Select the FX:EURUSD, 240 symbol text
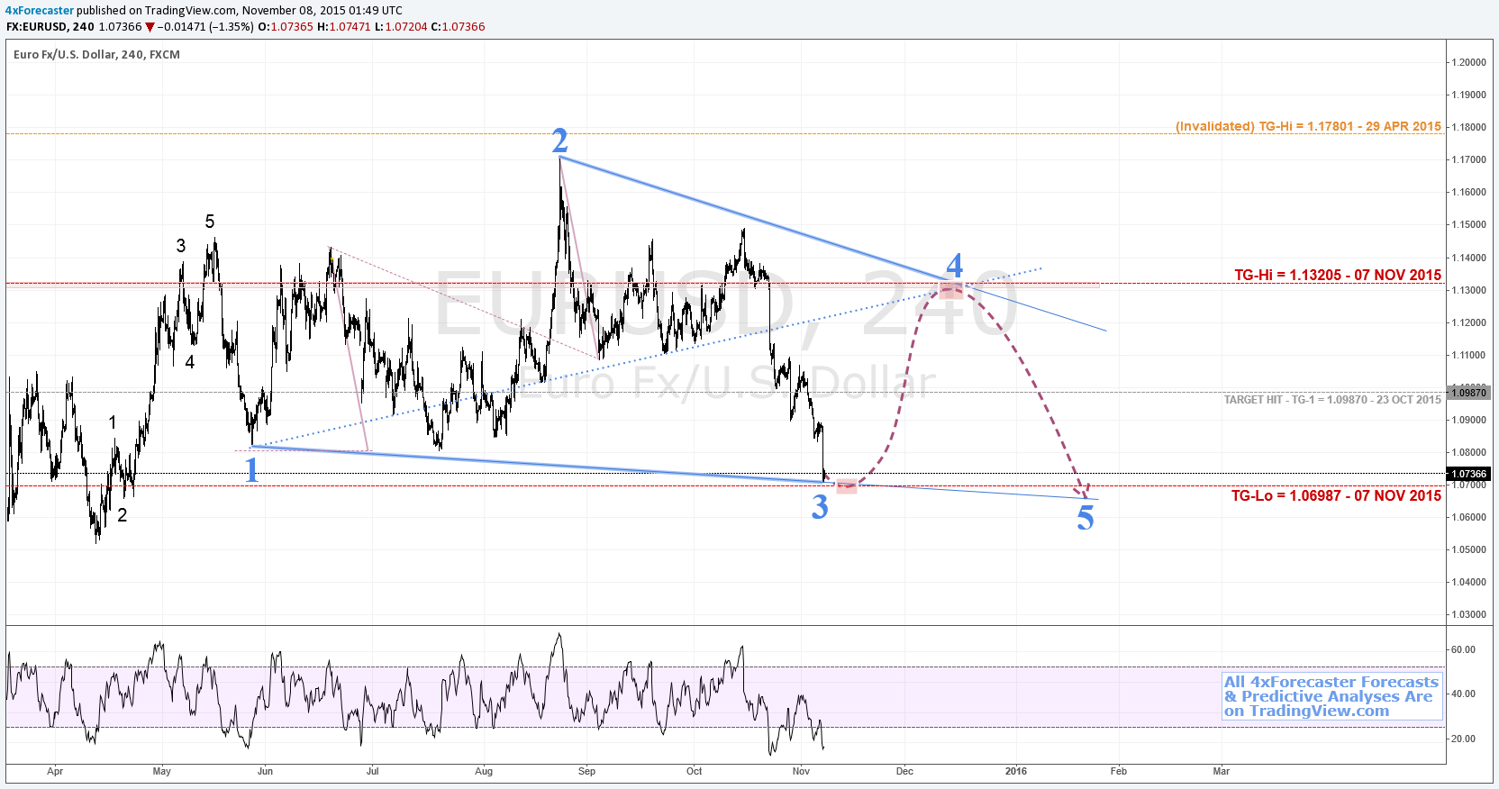The image size is (1499, 789). tap(50, 27)
